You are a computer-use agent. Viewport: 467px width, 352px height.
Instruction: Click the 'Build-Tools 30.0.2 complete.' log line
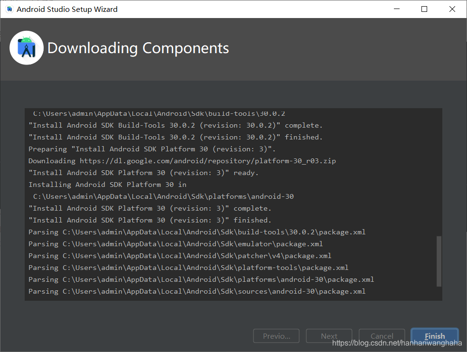click(x=176, y=125)
